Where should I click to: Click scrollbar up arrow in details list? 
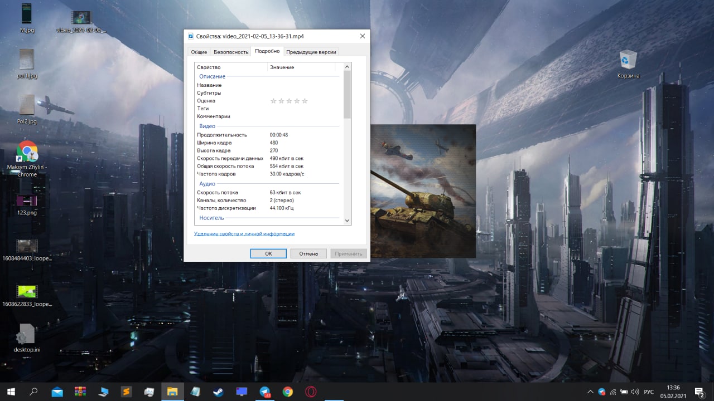(x=347, y=67)
